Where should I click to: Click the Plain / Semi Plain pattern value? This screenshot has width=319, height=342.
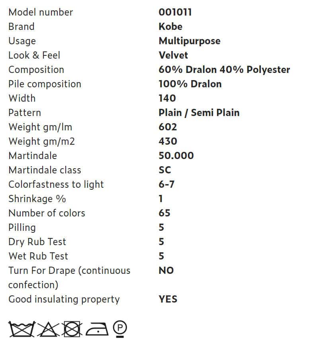click(199, 113)
